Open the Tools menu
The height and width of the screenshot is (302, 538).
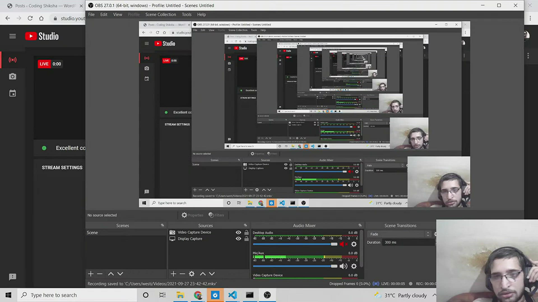186,15
